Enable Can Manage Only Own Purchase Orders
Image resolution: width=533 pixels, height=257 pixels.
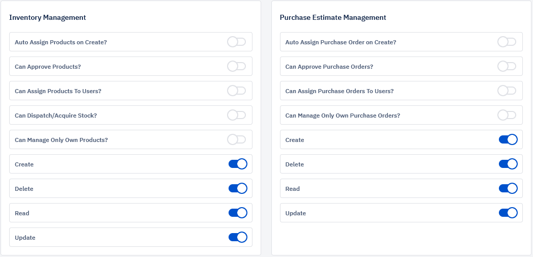coord(507,116)
